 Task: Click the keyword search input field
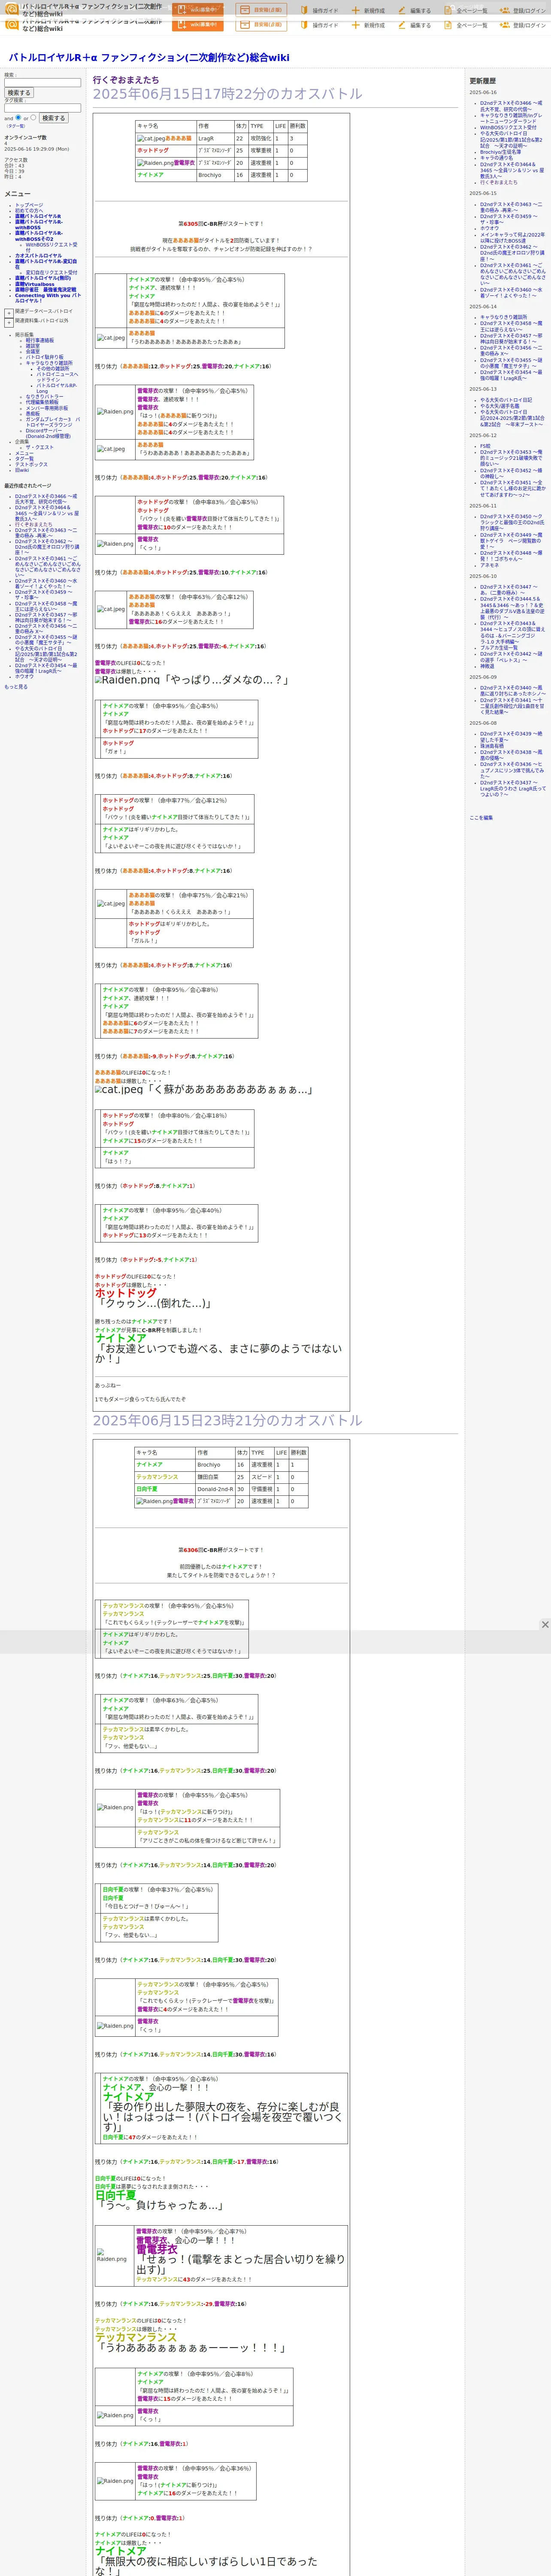point(42,82)
